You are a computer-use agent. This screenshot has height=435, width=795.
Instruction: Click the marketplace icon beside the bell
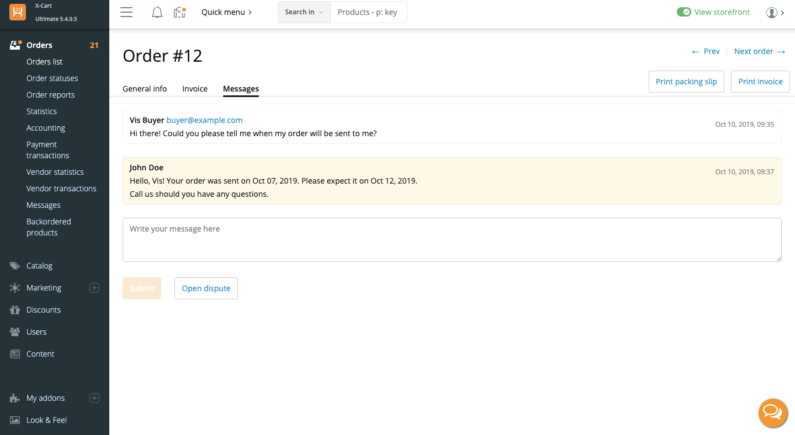point(179,12)
